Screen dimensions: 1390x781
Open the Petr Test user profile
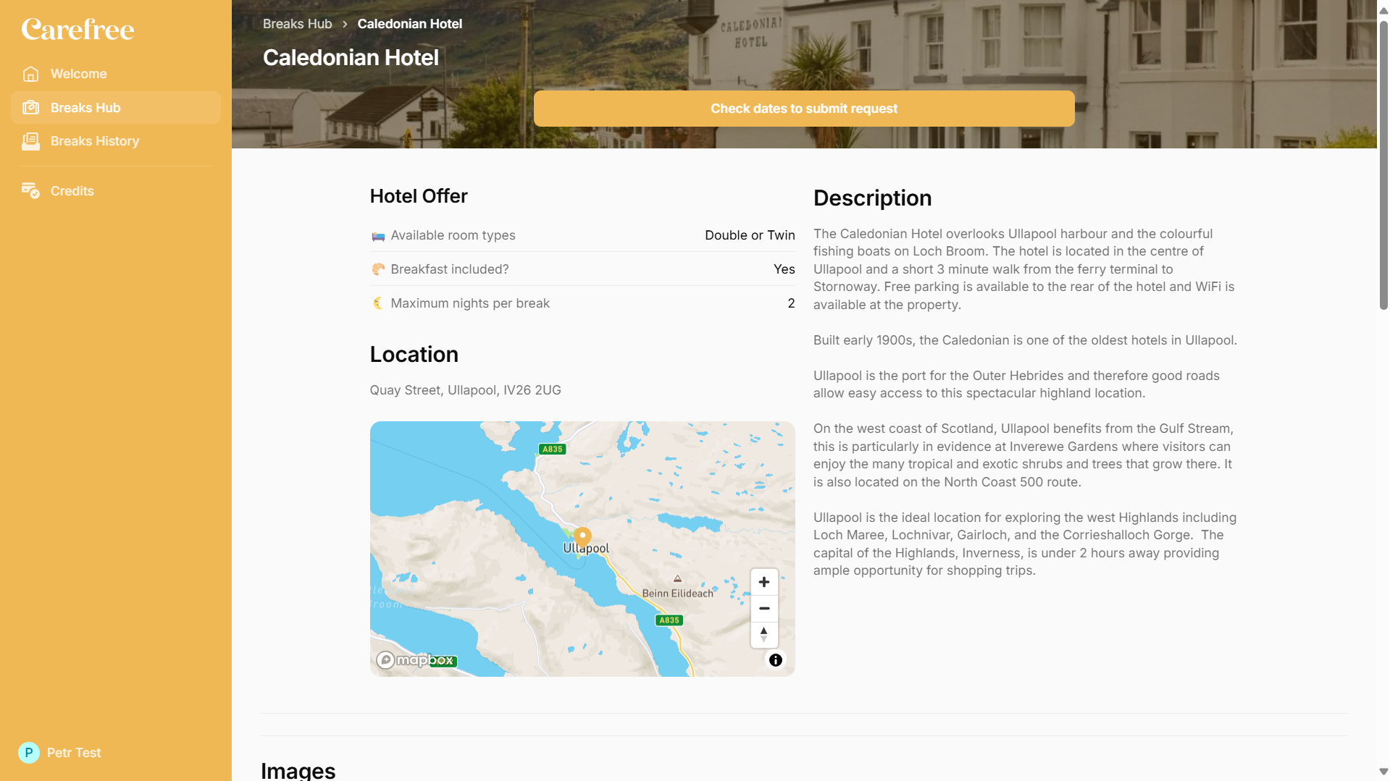click(x=60, y=753)
